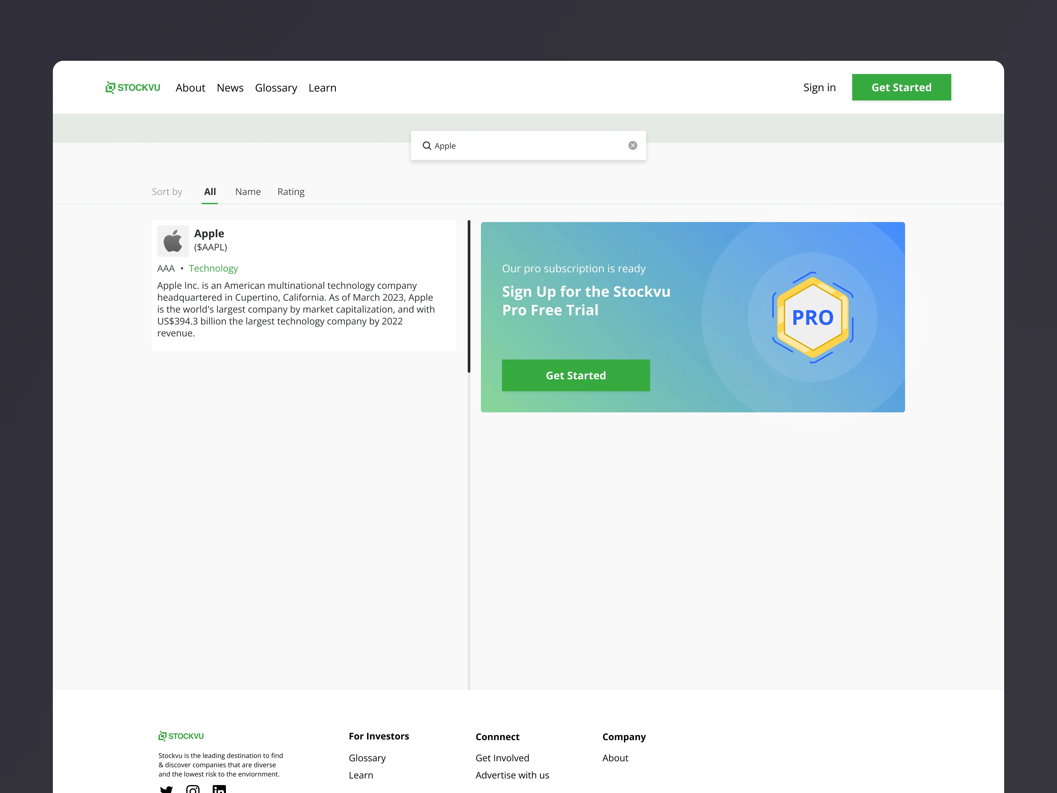Screen dimensions: 1057x793
Task: Click the footer Stockvu logo
Action: pos(181,736)
